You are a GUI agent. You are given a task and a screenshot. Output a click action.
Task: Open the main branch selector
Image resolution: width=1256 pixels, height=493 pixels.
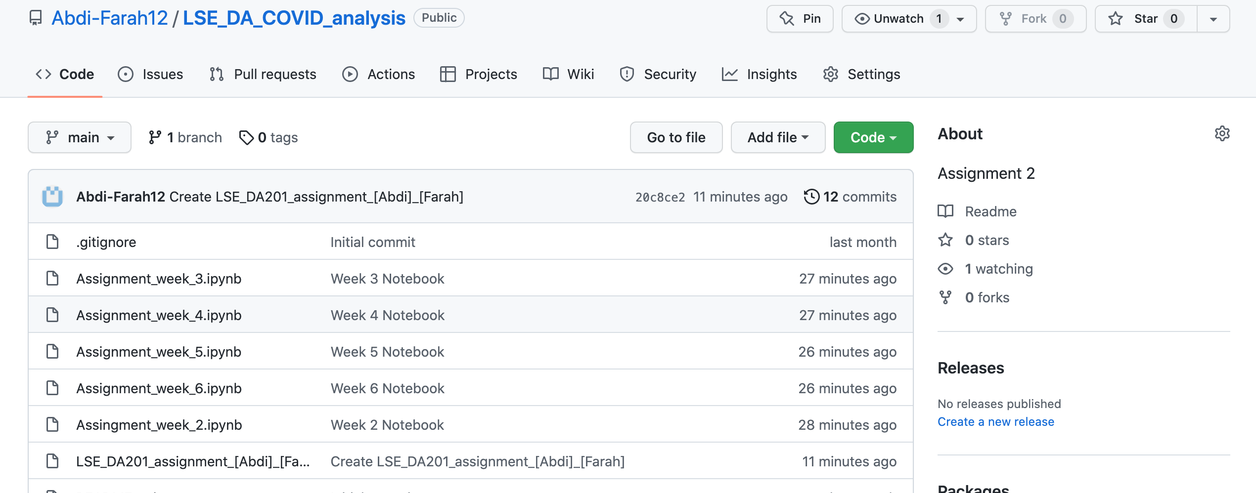(79, 137)
